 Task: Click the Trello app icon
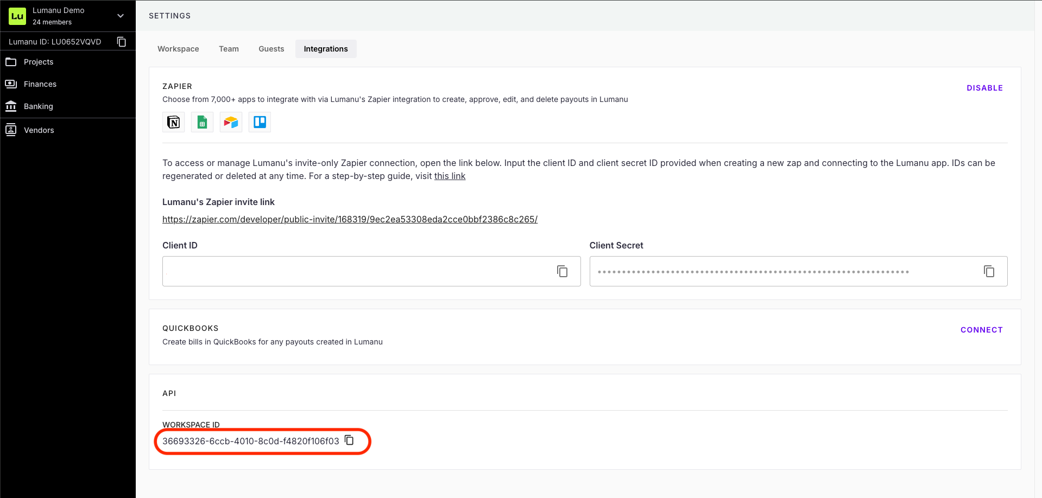[x=260, y=122]
